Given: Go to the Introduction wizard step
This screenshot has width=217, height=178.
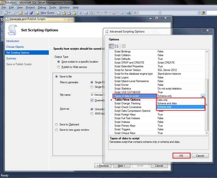Looking at the screenshot, I should [13, 41].
